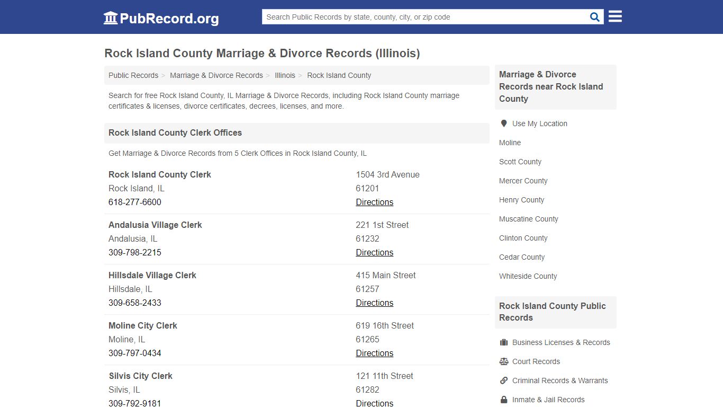Click the Business Licenses briefcase icon

coord(503,342)
